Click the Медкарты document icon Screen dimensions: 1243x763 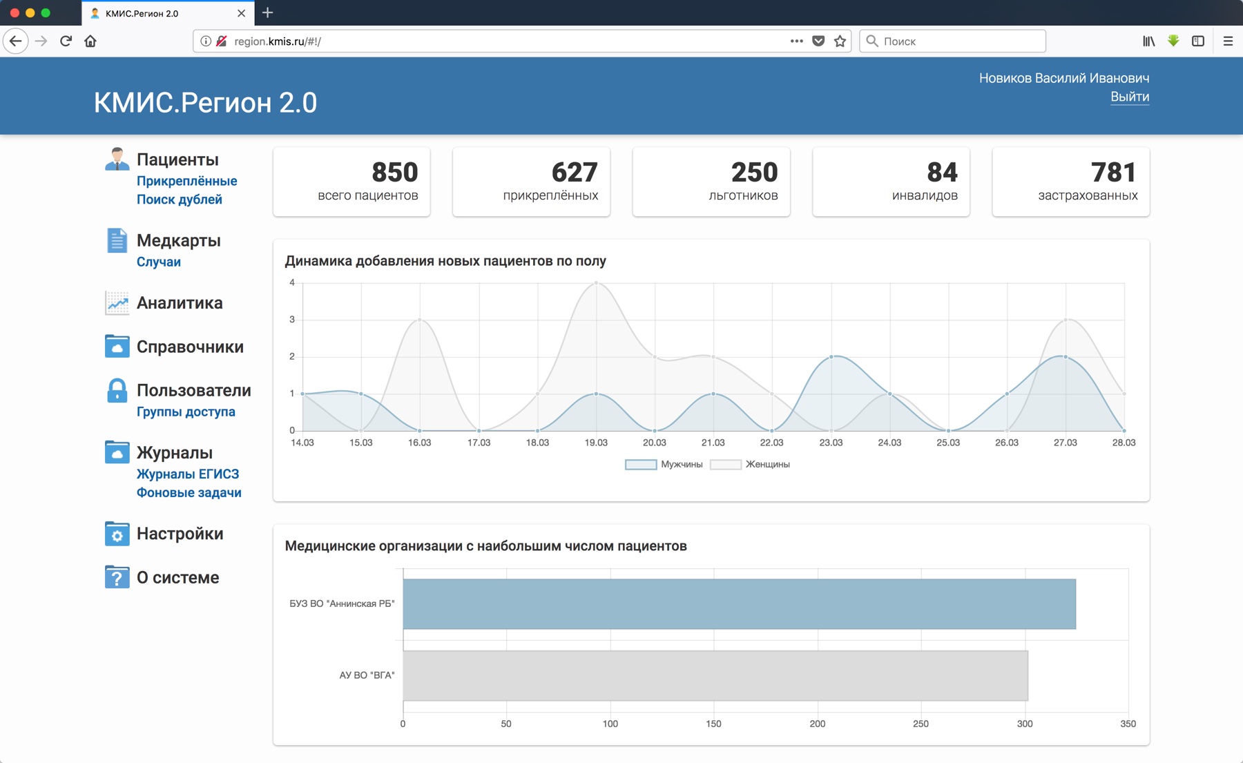click(117, 240)
